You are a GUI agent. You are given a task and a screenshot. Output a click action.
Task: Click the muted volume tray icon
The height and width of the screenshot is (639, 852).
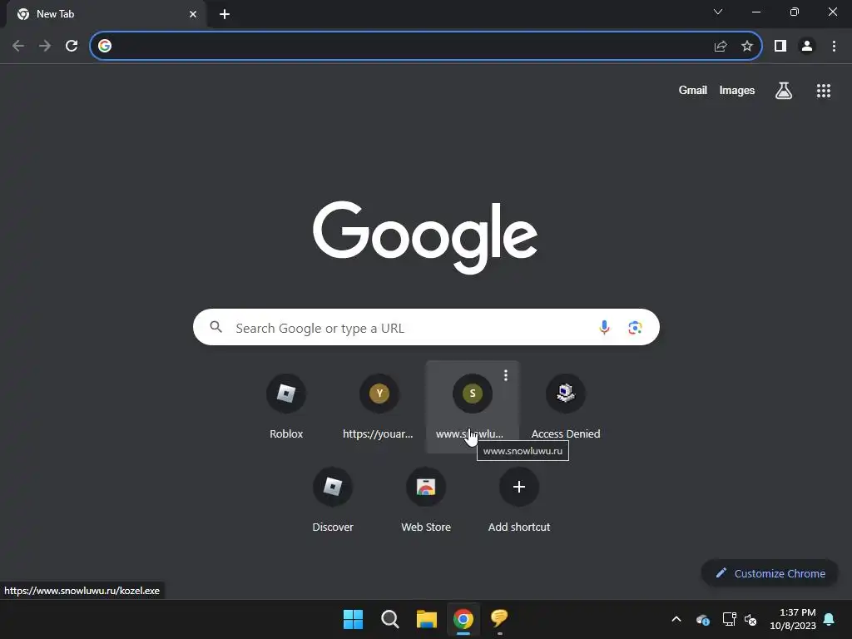(x=751, y=619)
